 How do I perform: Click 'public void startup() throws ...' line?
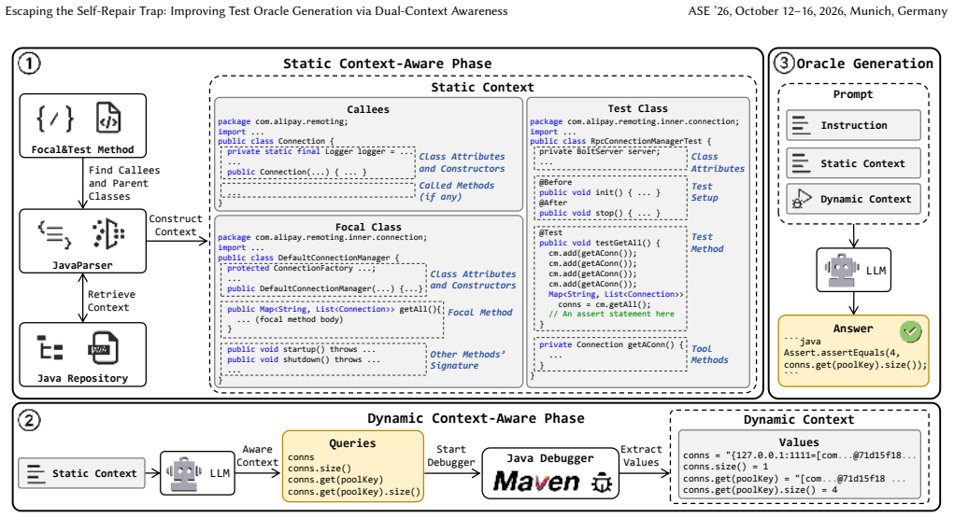(x=301, y=349)
